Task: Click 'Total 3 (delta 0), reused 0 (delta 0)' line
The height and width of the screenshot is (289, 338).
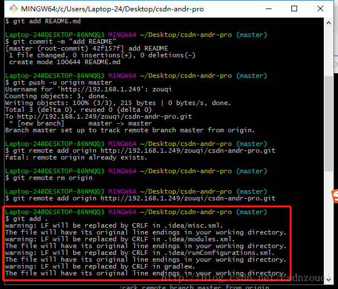Action: click(x=78, y=110)
